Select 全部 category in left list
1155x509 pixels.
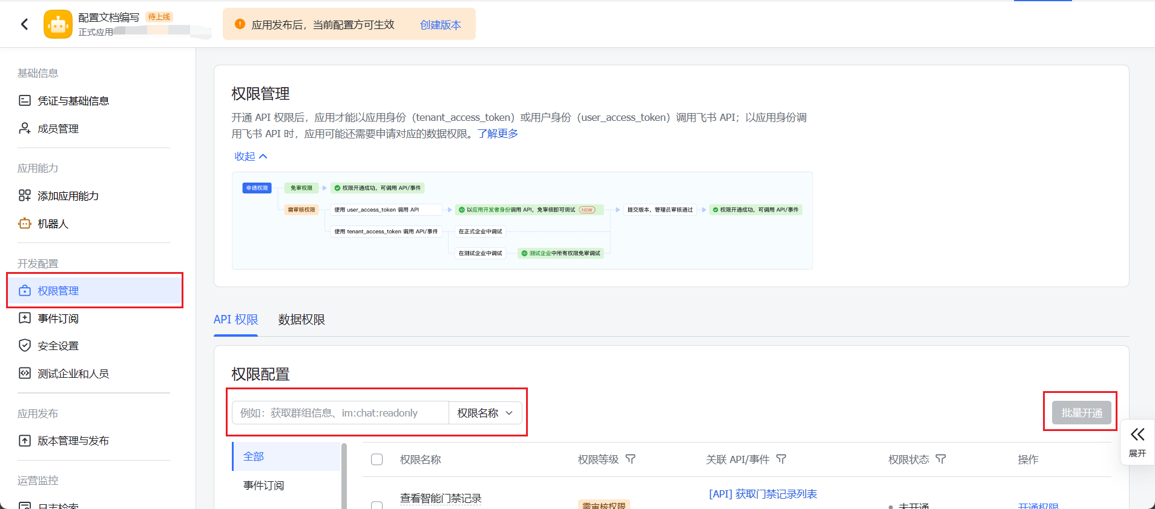coord(286,456)
